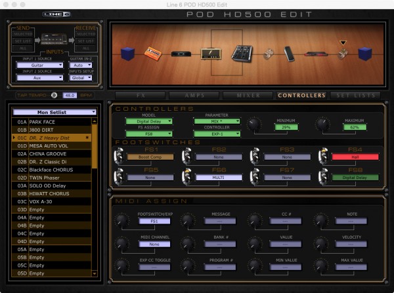Open the mixer block in signal chain
Viewport: 394px width, 293px height.
[242, 54]
